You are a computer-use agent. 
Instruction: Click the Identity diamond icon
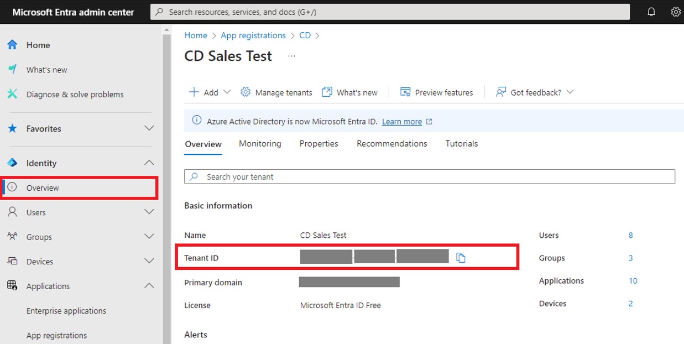click(12, 163)
